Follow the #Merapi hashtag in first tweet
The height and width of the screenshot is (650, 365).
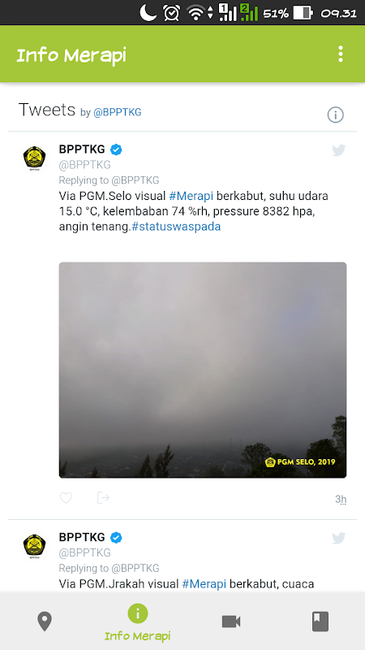click(191, 196)
